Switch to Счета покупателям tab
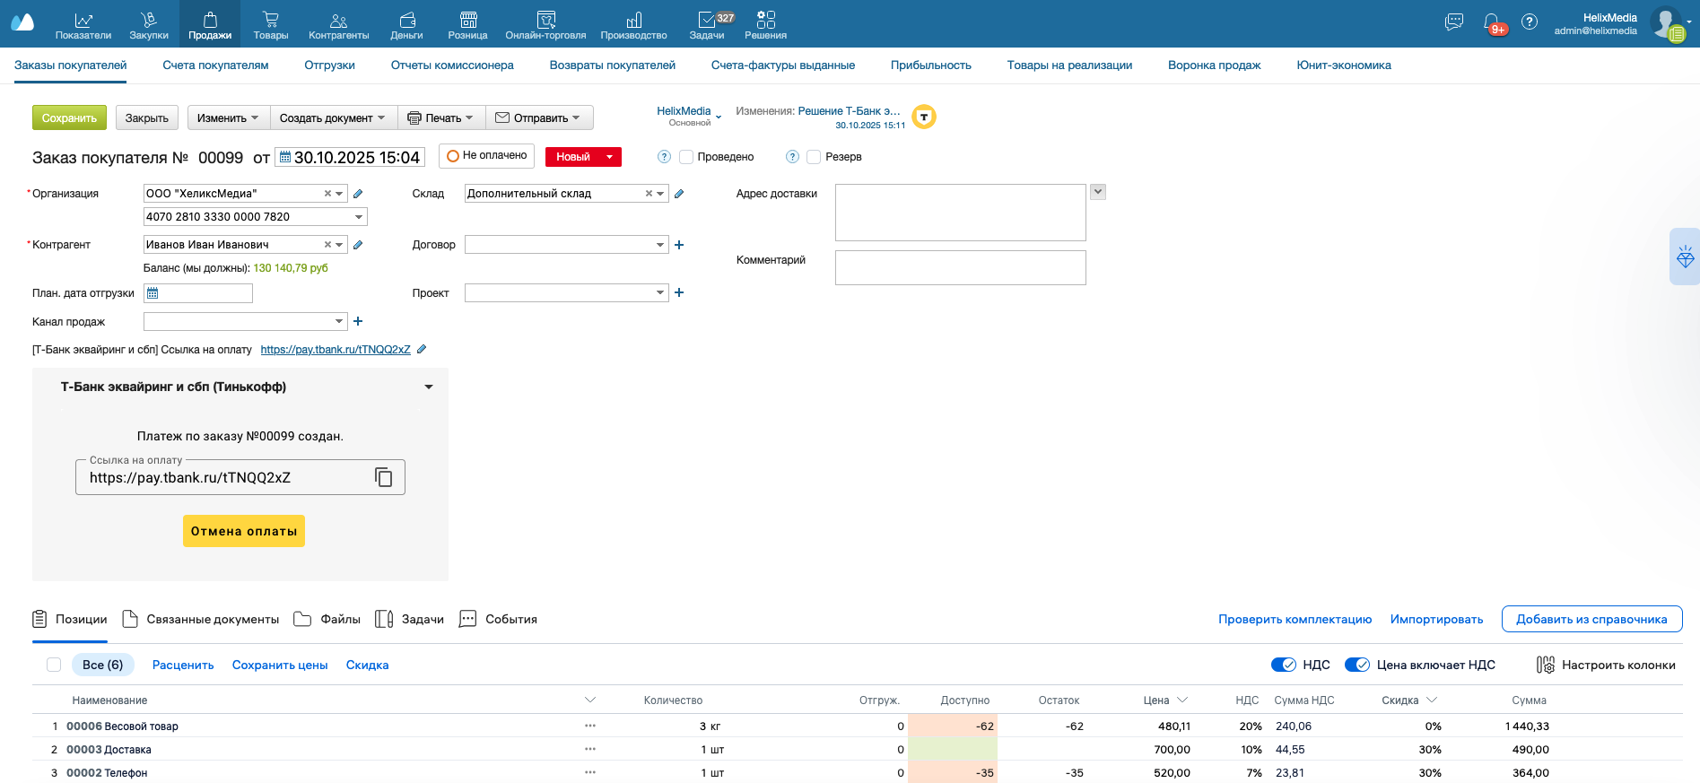Screen dimensions: 1700x783 pos(215,65)
